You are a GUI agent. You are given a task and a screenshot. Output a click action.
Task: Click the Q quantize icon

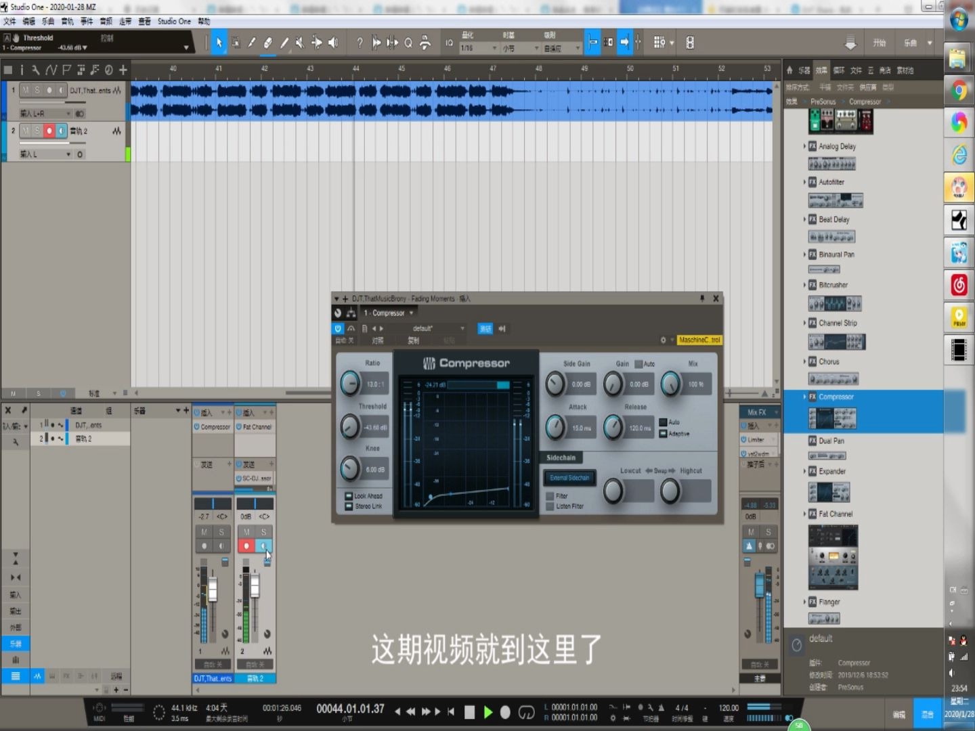408,43
